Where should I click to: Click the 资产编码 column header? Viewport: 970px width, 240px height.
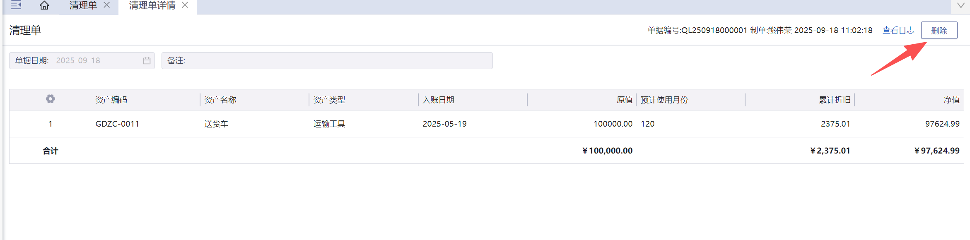pyautogui.click(x=111, y=100)
